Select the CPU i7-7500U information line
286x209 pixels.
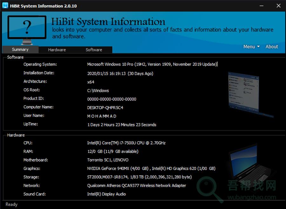point(126,143)
